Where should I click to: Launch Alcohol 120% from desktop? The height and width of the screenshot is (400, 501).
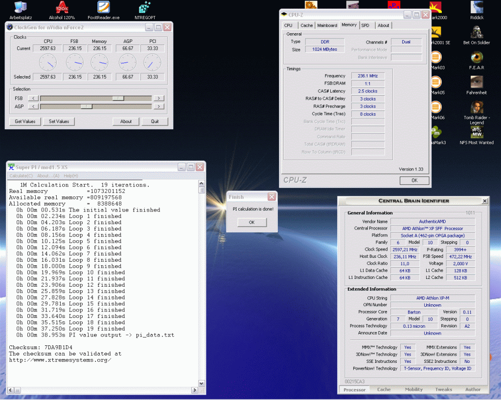coord(62,10)
